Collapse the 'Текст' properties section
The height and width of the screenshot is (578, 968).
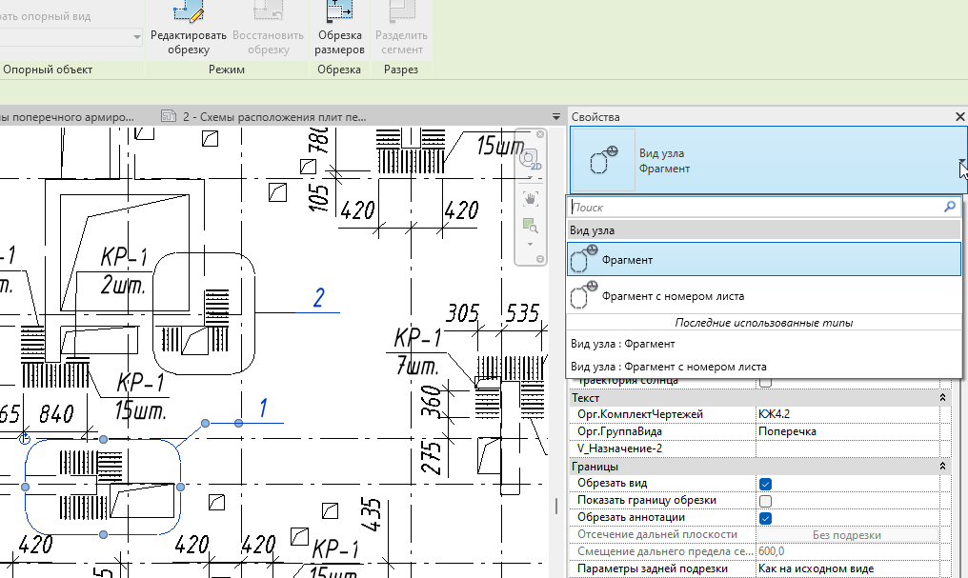click(x=942, y=397)
